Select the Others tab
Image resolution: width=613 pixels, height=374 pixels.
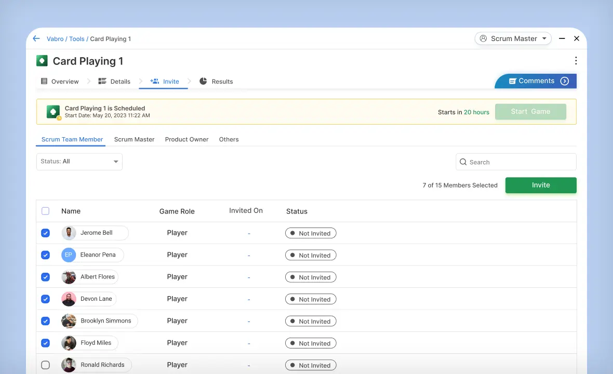click(229, 139)
